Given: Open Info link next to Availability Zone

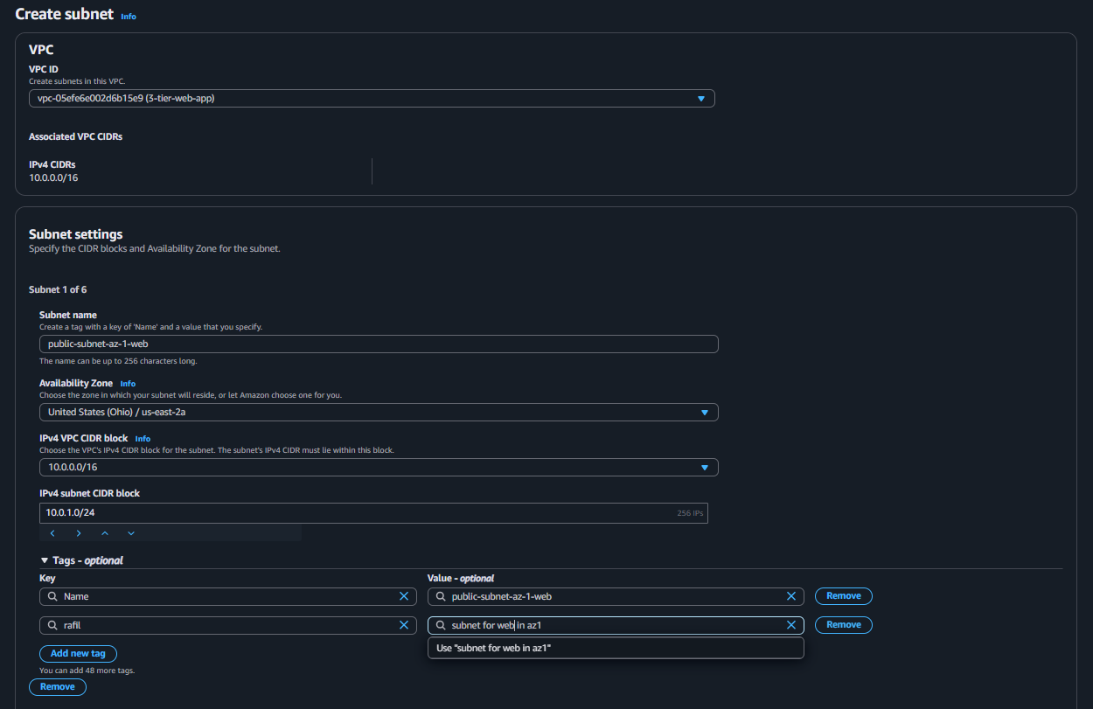Looking at the screenshot, I should [x=128, y=384].
